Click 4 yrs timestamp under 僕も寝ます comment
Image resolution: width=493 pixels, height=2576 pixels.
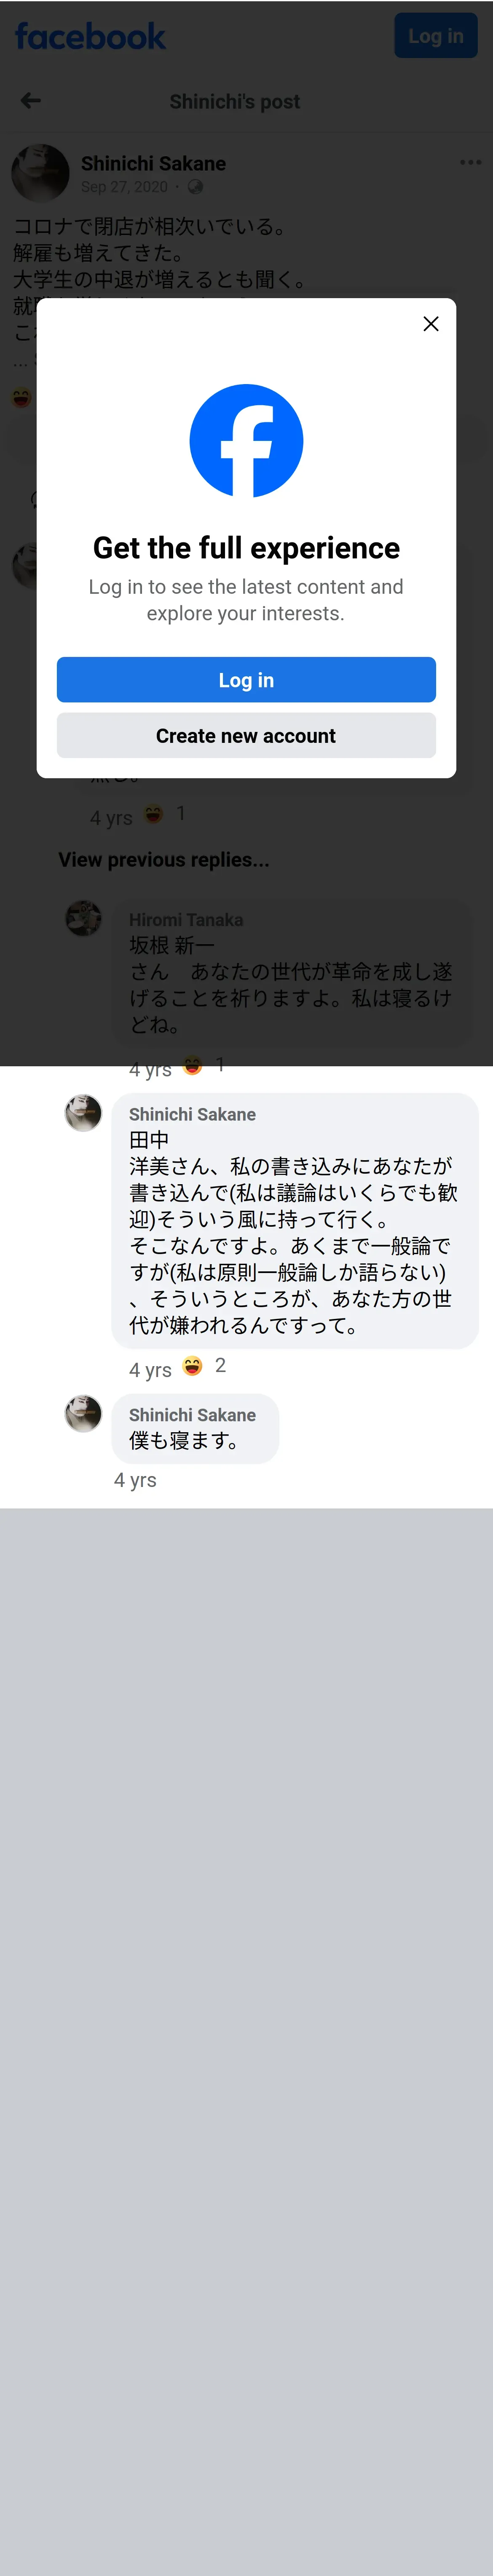coord(135,1480)
